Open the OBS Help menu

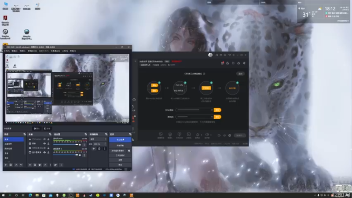pyautogui.click(x=73, y=51)
